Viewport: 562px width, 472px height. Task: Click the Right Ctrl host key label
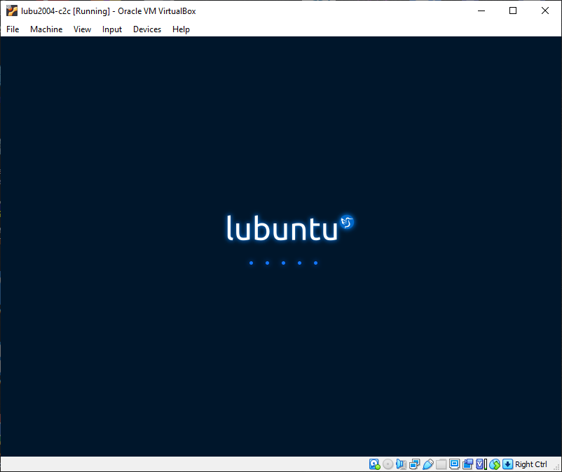coord(531,464)
